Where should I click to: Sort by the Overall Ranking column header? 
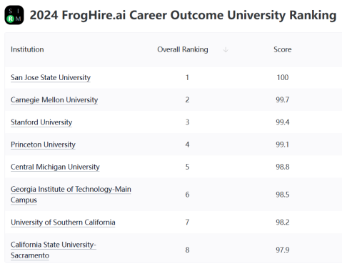pos(183,49)
